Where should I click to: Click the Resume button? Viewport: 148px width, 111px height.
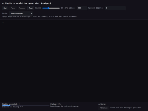[x=22, y=8]
